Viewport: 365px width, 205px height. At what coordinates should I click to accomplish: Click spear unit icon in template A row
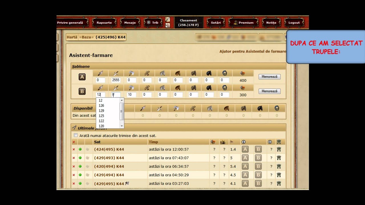100,73
